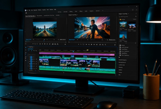161x109 pixels.
Task: Open Program monitor playback resolution dropdown
Action: click(x=104, y=40)
